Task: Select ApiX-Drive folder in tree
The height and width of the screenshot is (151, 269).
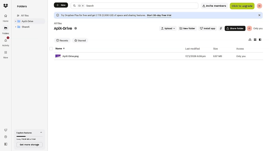Action: click(x=27, y=21)
